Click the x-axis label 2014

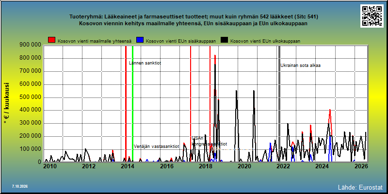[x=128, y=166]
